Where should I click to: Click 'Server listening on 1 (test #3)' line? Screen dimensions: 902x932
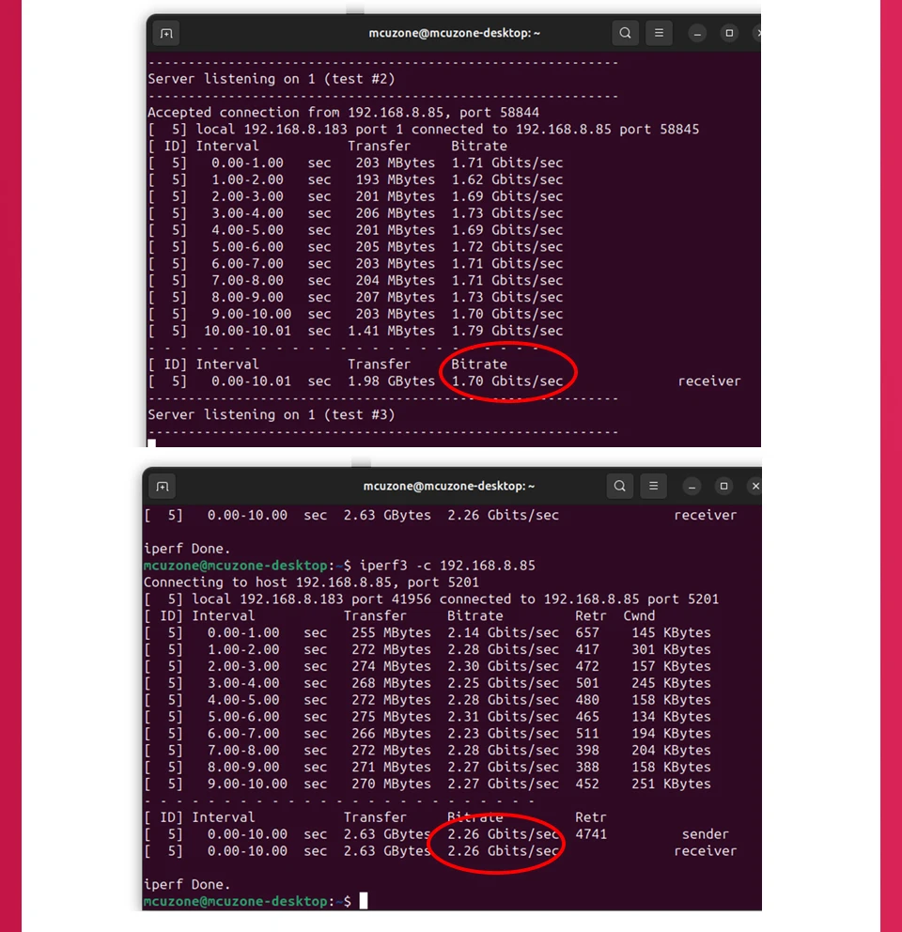pos(272,415)
